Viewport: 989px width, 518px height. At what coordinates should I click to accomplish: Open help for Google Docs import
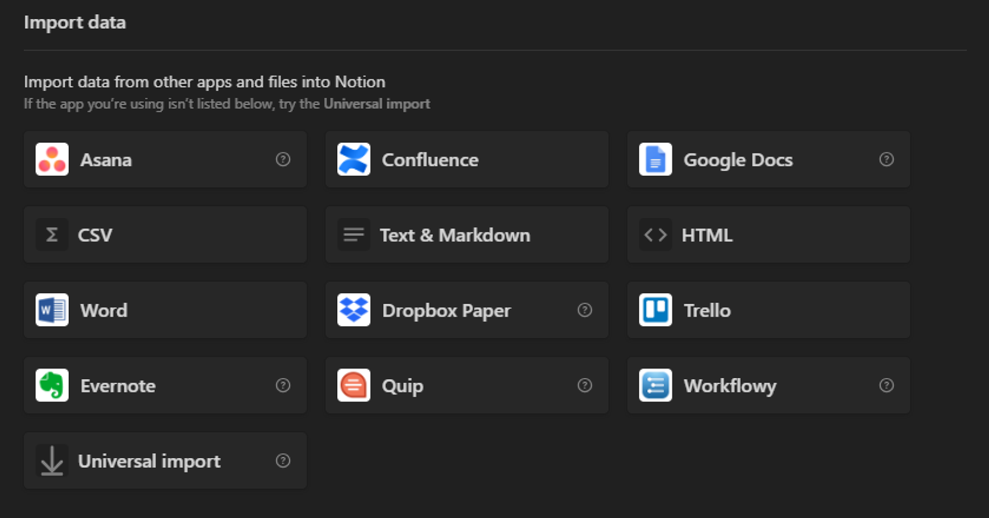pyautogui.click(x=887, y=159)
